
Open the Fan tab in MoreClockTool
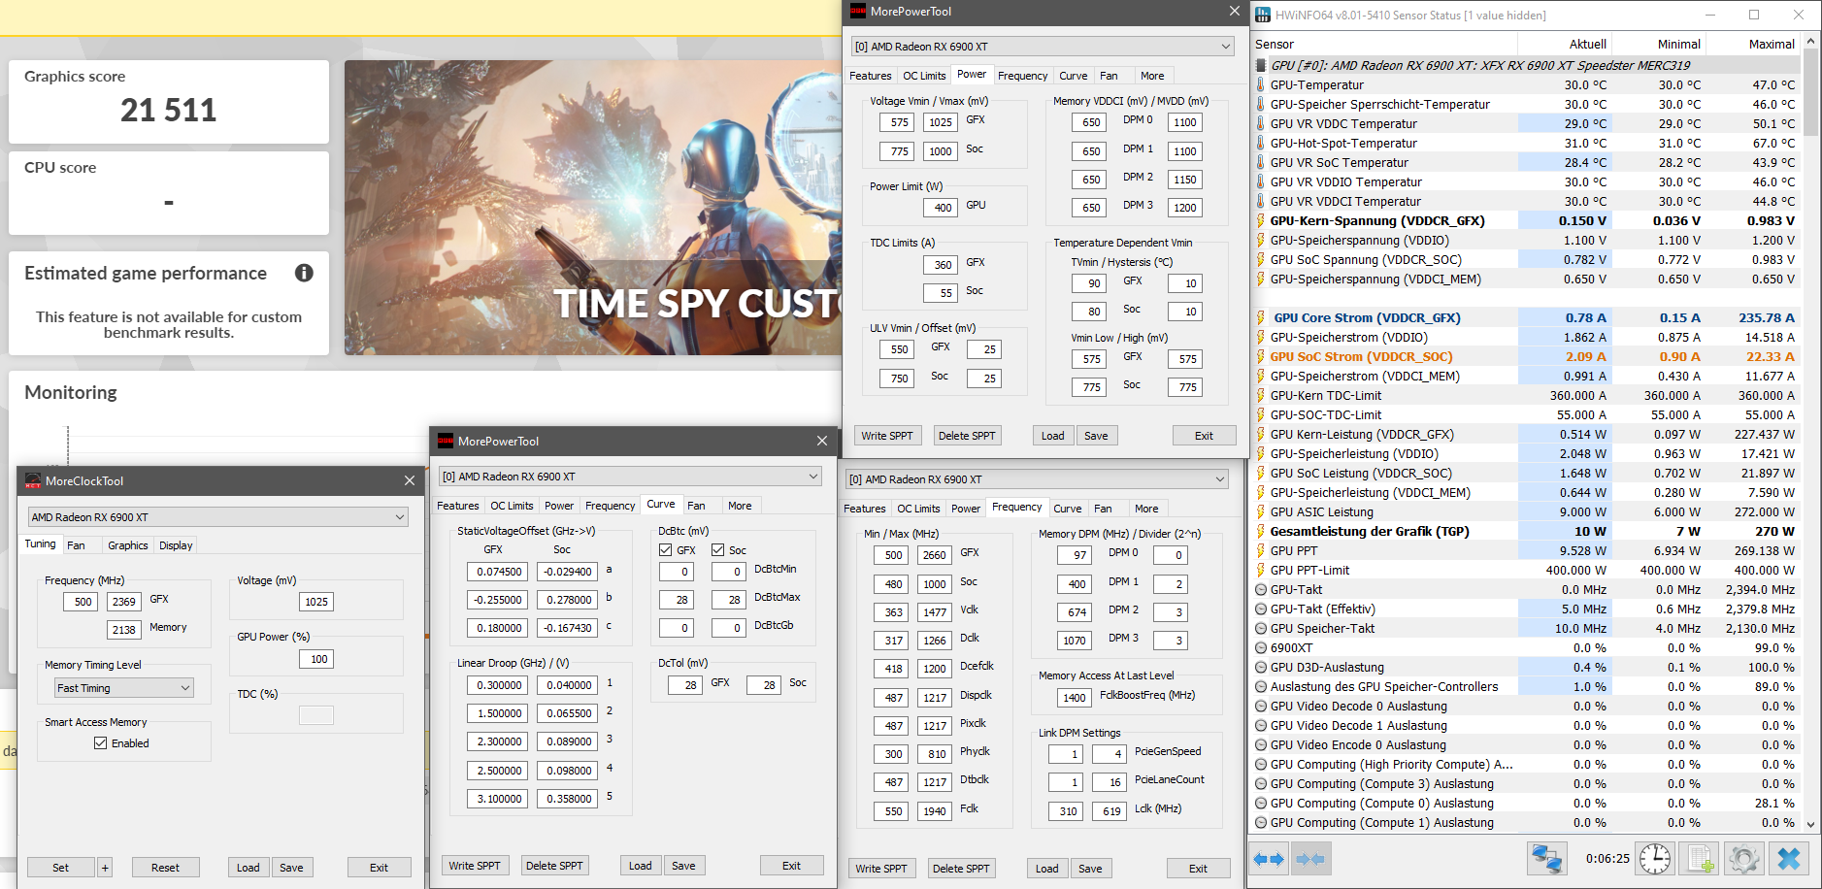(x=76, y=545)
